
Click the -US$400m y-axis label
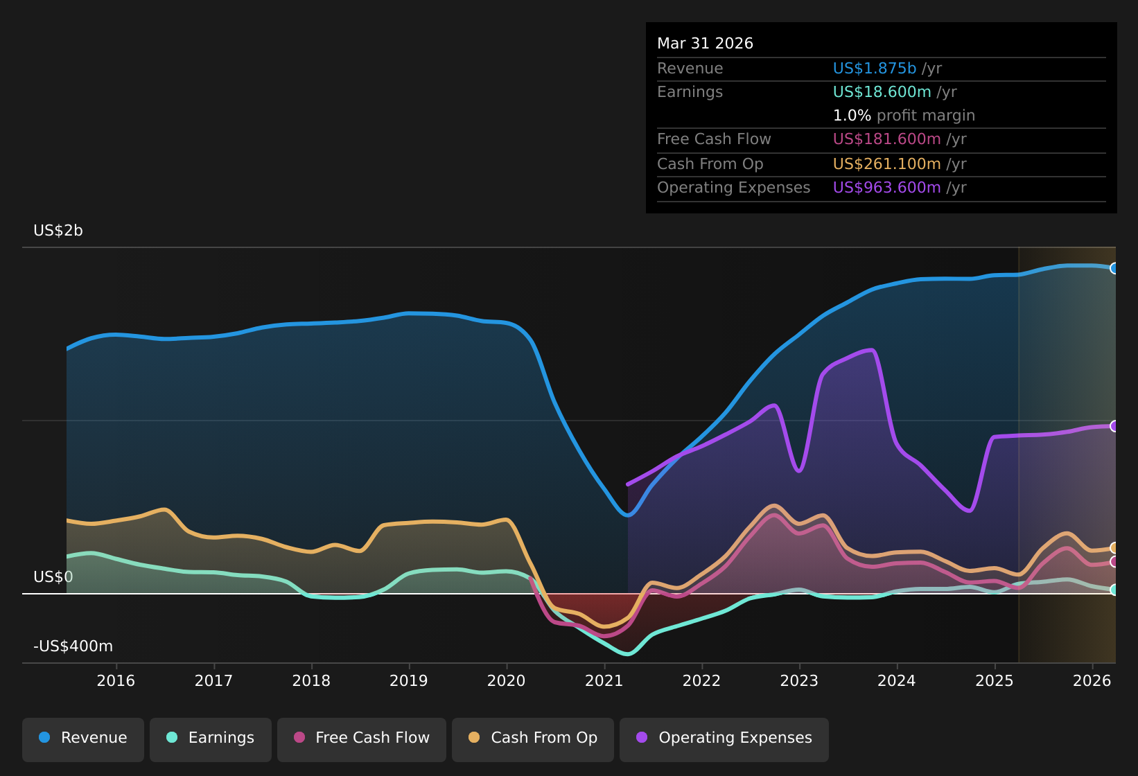73,646
